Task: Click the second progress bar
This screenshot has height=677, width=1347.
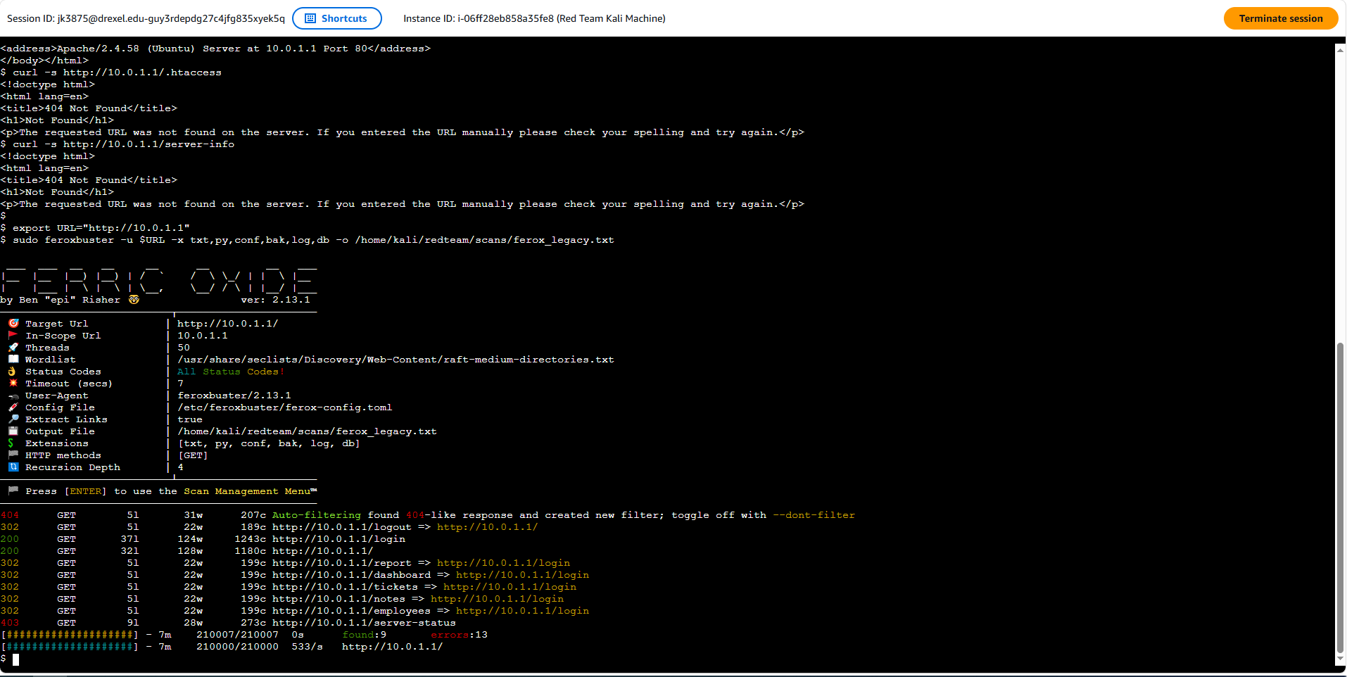Action: [x=69, y=646]
